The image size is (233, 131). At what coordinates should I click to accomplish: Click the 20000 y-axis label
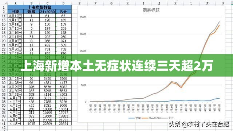(x=83, y=34)
